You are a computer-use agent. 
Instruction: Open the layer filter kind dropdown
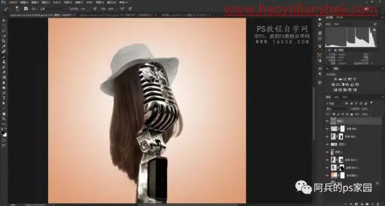pos(334,103)
